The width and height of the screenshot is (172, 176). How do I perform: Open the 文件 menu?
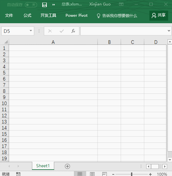click(x=9, y=15)
